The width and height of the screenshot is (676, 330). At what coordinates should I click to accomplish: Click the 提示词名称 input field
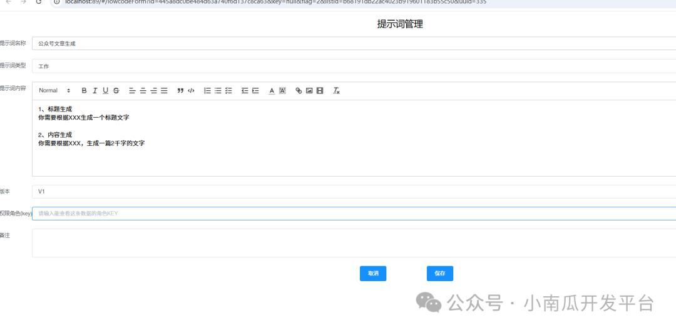click(354, 44)
